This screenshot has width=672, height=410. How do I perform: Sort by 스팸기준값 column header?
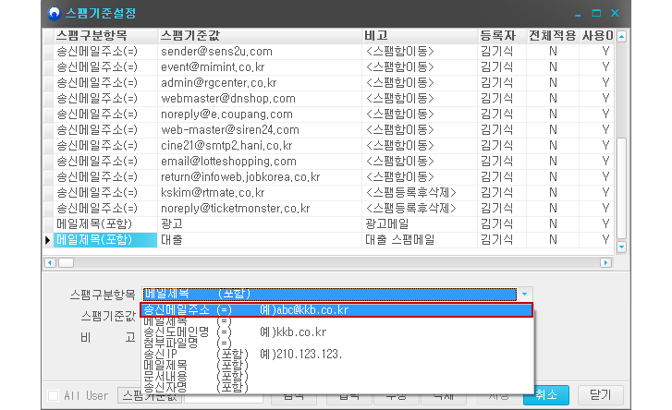tap(260, 35)
